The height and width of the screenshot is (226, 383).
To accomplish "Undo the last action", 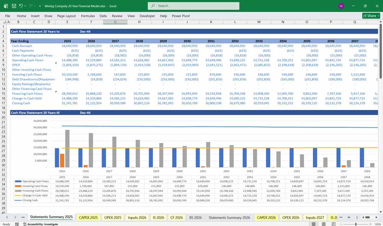I will 21,6.
